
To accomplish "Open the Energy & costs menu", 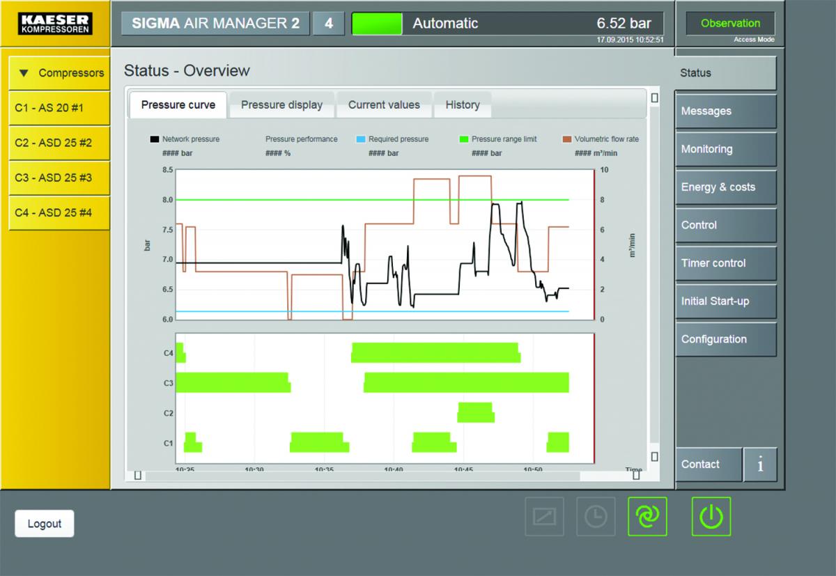I will (x=725, y=187).
